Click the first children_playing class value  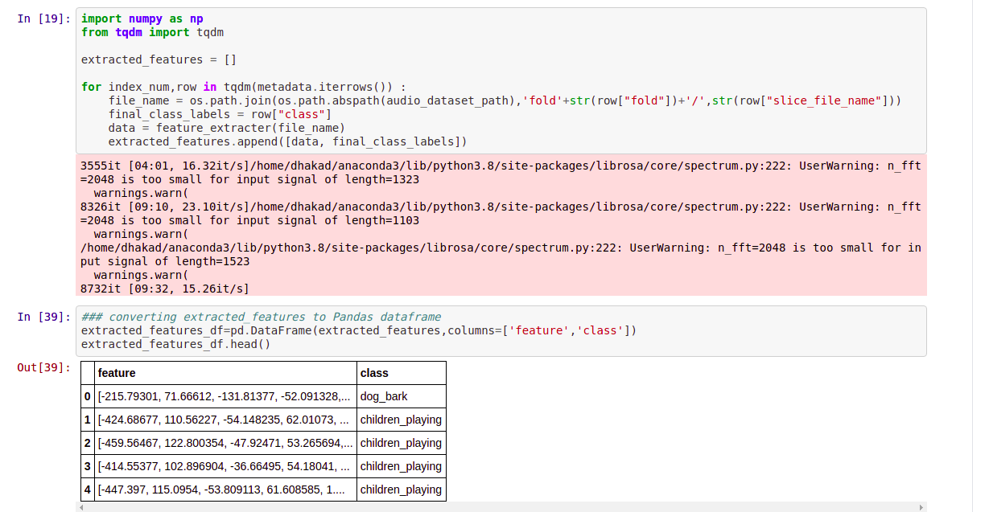coord(400,420)
